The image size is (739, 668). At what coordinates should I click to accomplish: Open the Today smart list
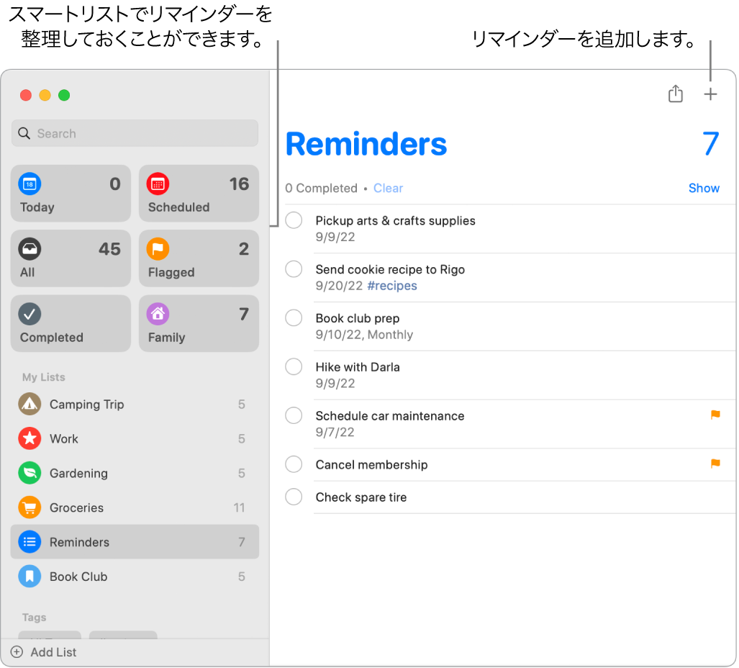pos(70,193)
